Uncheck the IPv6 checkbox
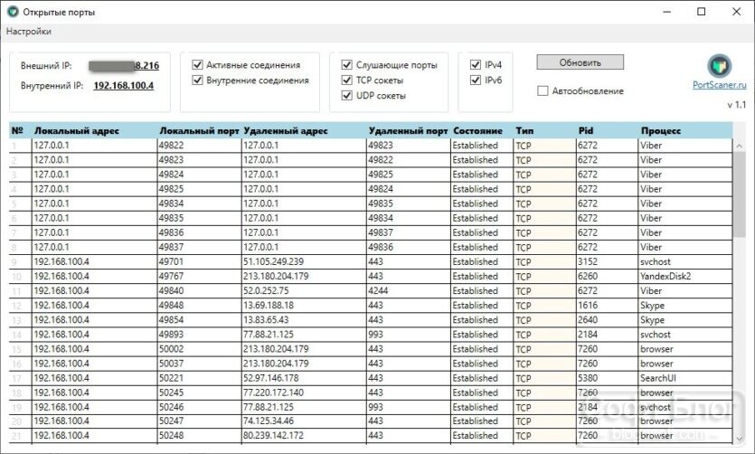The width and height of the screenshot is (755, 454). 476,80
